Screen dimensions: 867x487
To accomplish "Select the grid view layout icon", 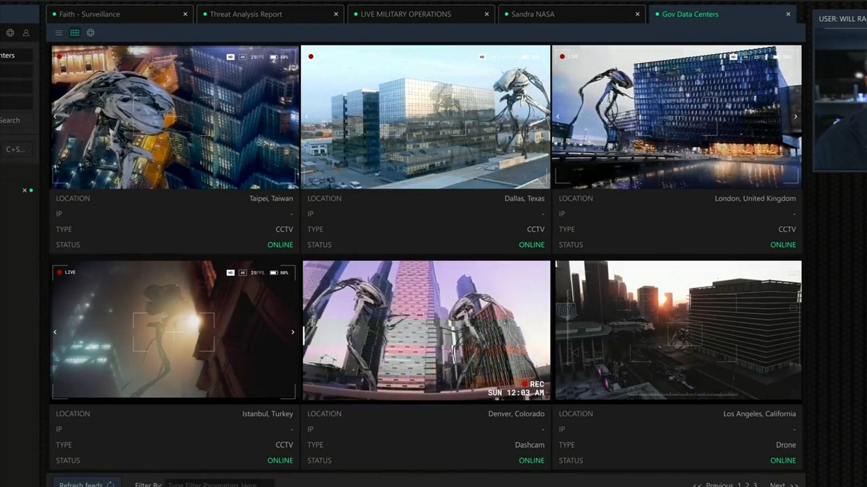I will coord(75,32).
